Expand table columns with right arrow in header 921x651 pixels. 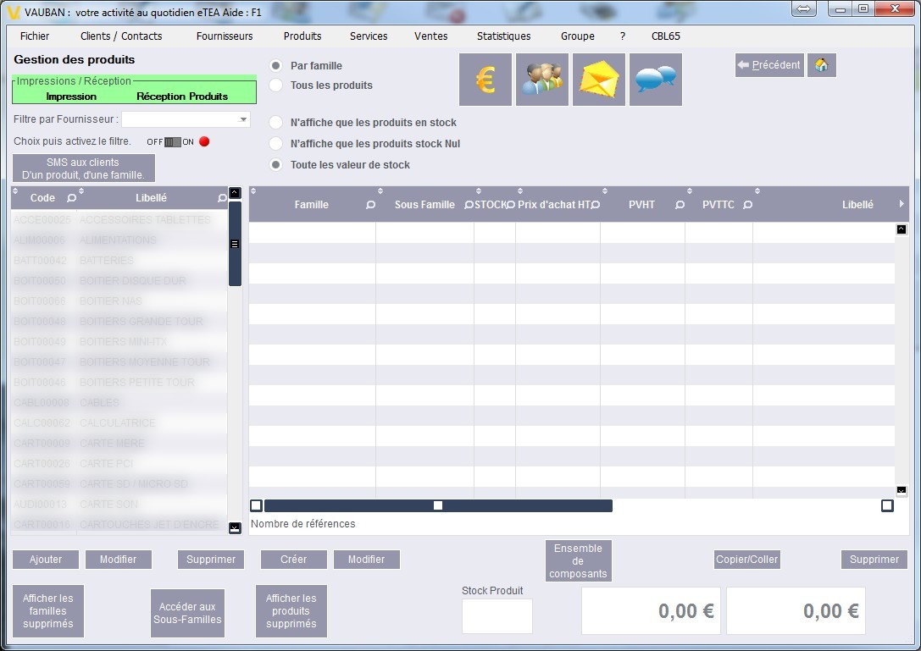click(902, 205)
